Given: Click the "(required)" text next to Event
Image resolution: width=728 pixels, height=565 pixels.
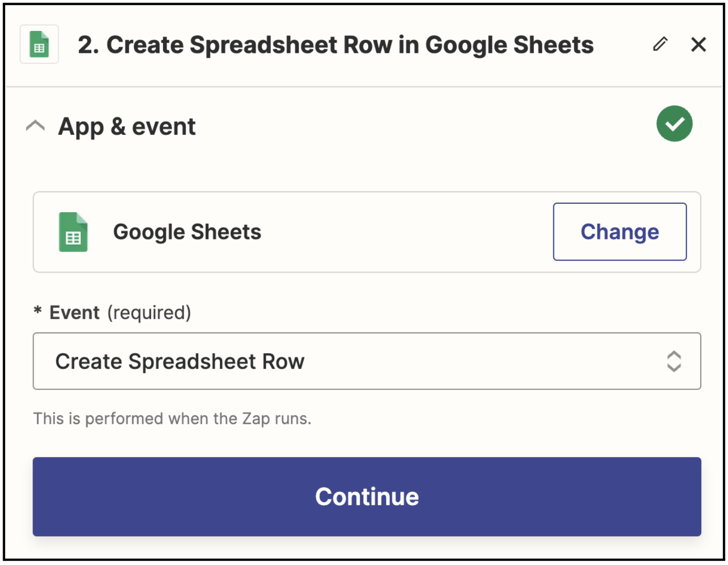Looking at the screenshot, I should (149, 313).
